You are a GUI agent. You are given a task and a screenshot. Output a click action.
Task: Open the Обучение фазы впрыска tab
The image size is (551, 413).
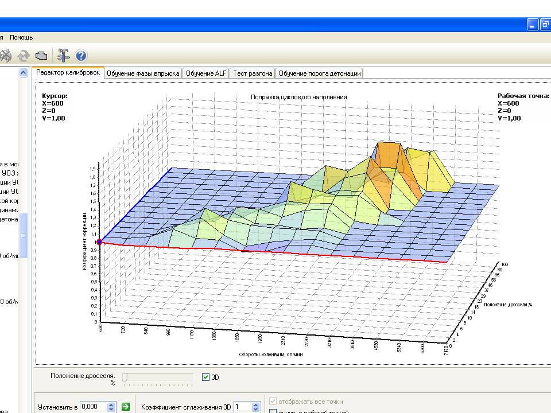point(143,73)
